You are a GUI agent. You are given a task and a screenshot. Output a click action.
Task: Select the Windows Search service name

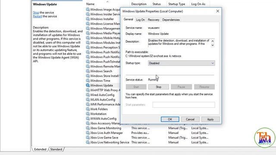(101, 71)
